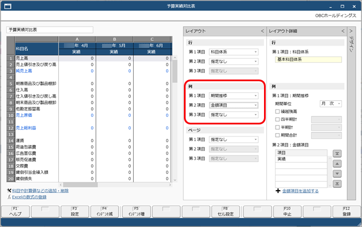Open the 列 第3項目 dropdown
Image resolution: width=362 pixels, height=227 pixels.
[x=233, y=115]
